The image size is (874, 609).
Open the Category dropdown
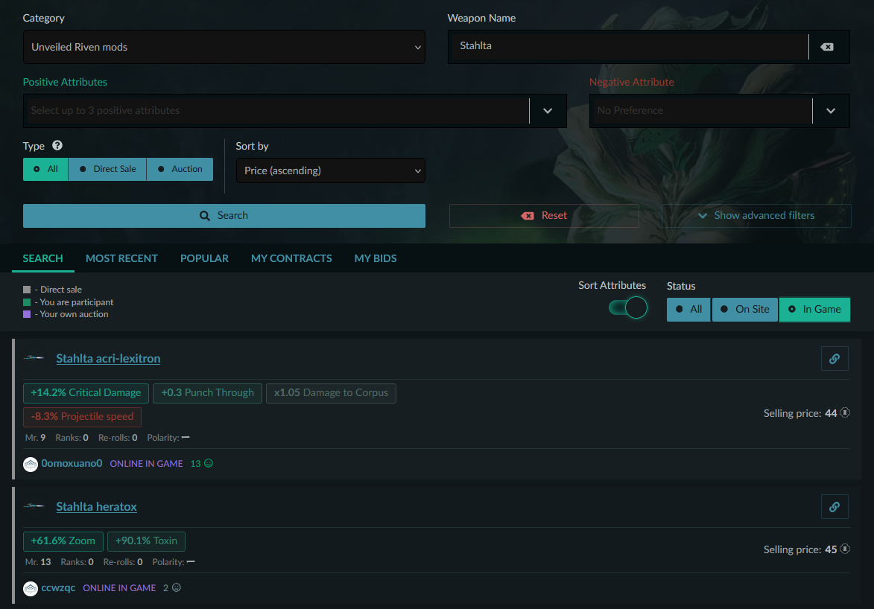point(224,48)
